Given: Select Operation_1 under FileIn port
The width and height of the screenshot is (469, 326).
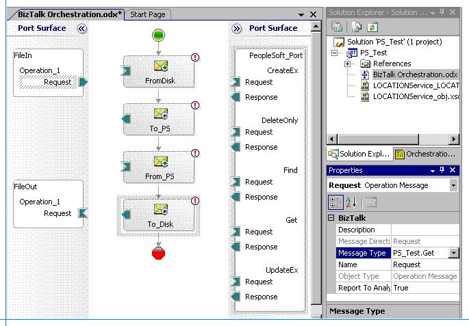Looking at the screenshot, I should tap(40, 70).
